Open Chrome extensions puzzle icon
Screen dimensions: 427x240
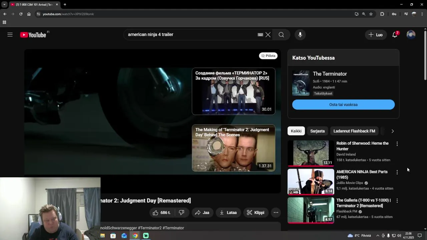pyautogui.click(x=382, y=14)
